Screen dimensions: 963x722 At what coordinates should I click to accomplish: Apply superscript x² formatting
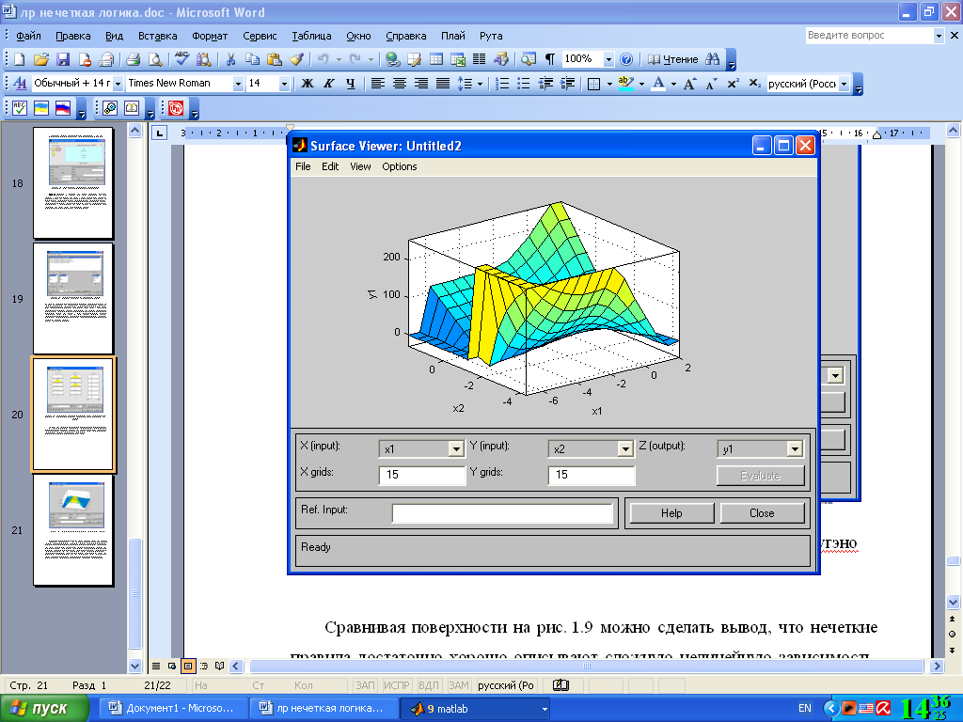pyautogui.click(x=734, y=84)
